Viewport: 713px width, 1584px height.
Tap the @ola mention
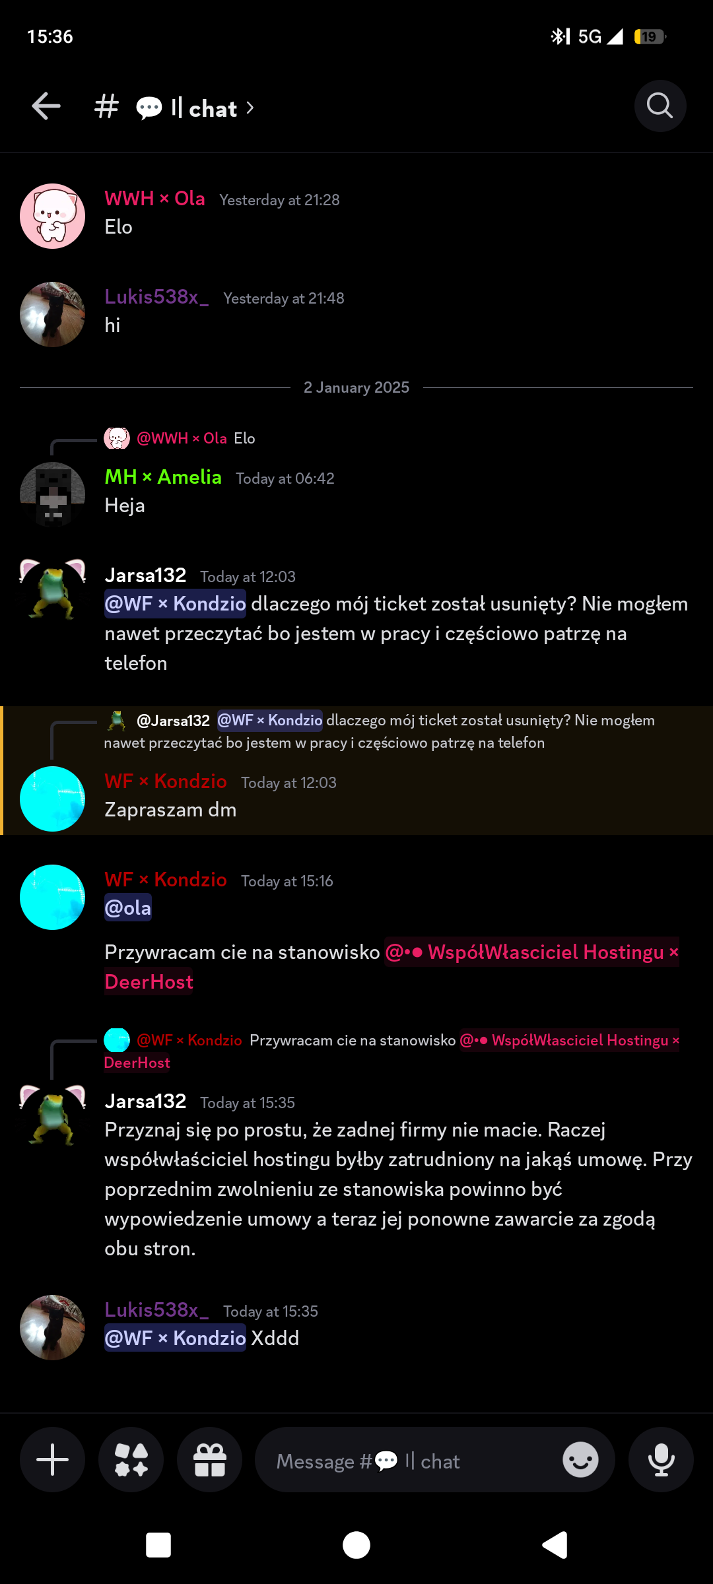pyautogui.click(x=128, y=907)
